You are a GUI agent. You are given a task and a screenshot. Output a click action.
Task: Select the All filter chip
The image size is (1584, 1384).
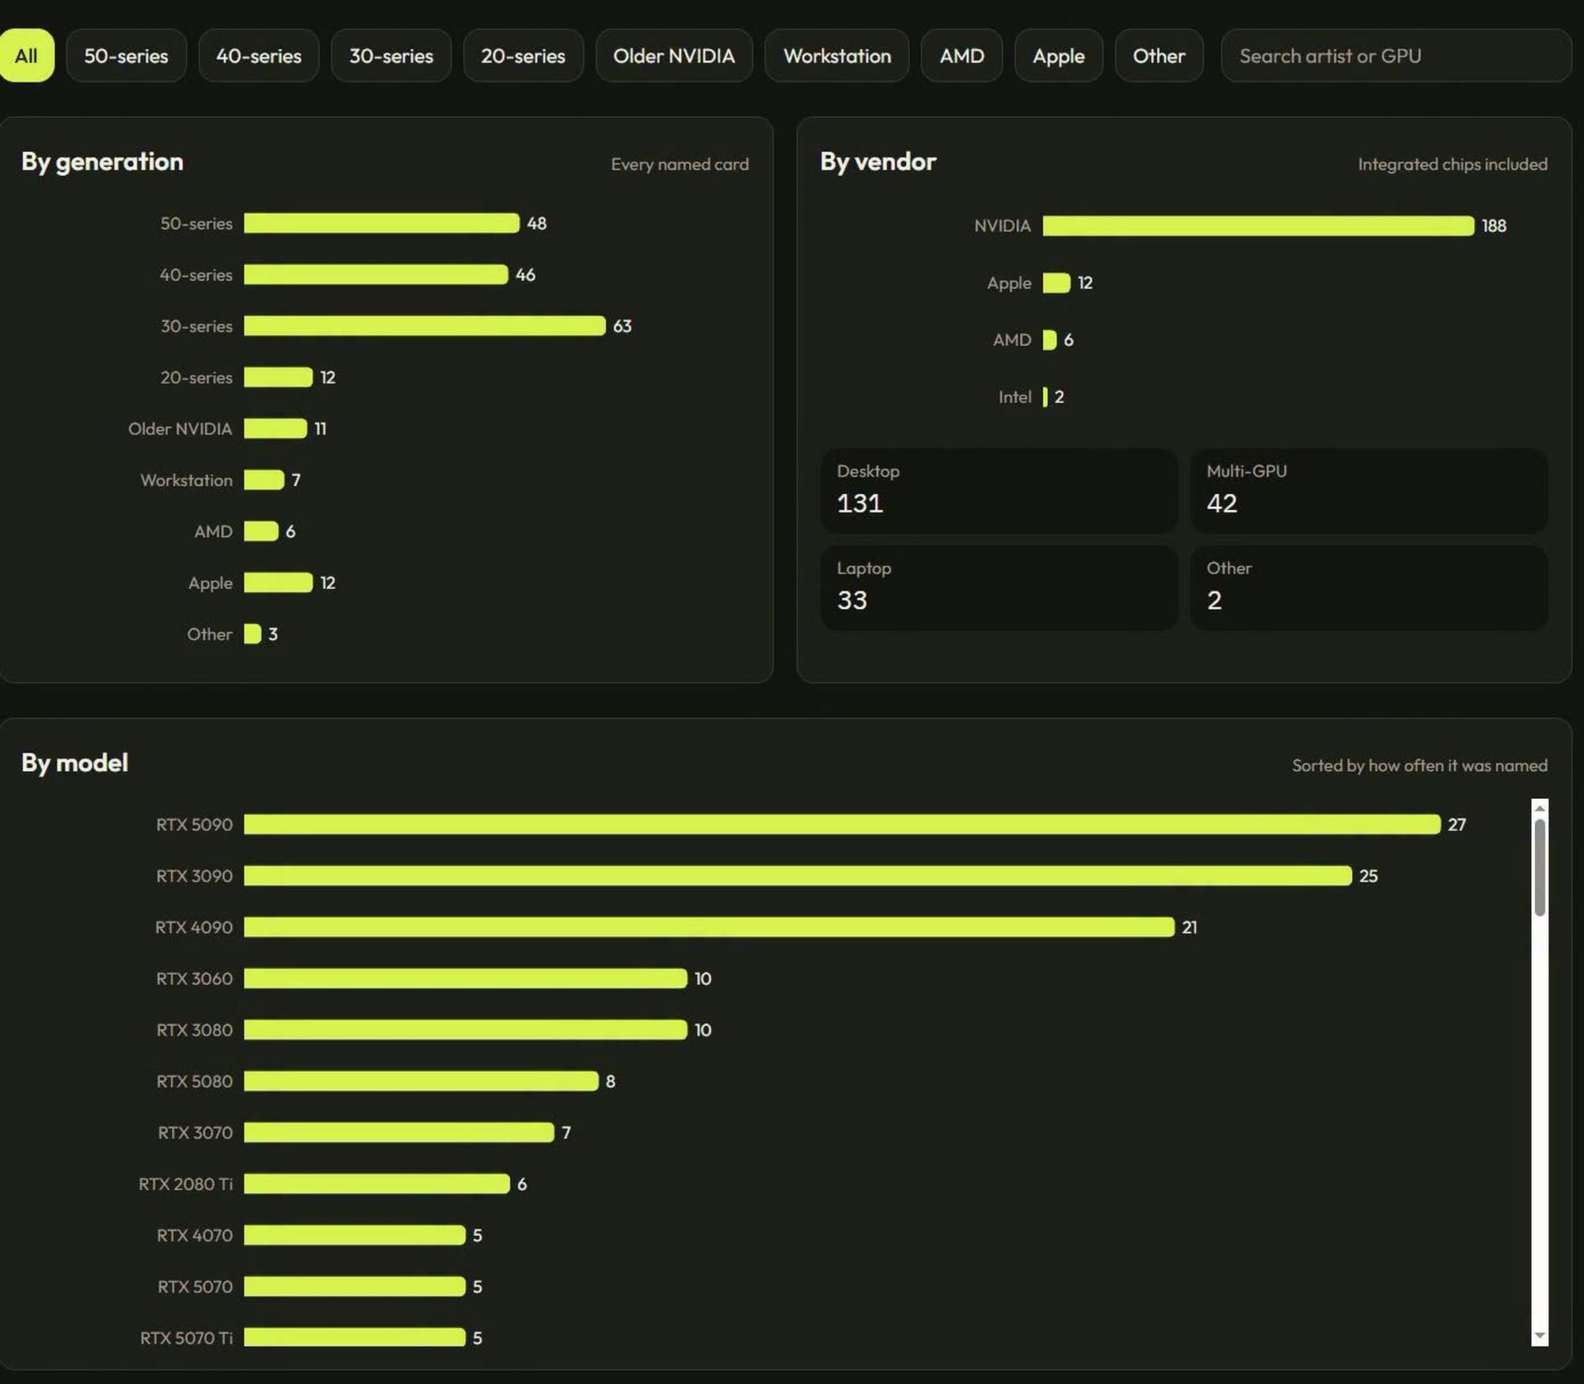point(25,55)
